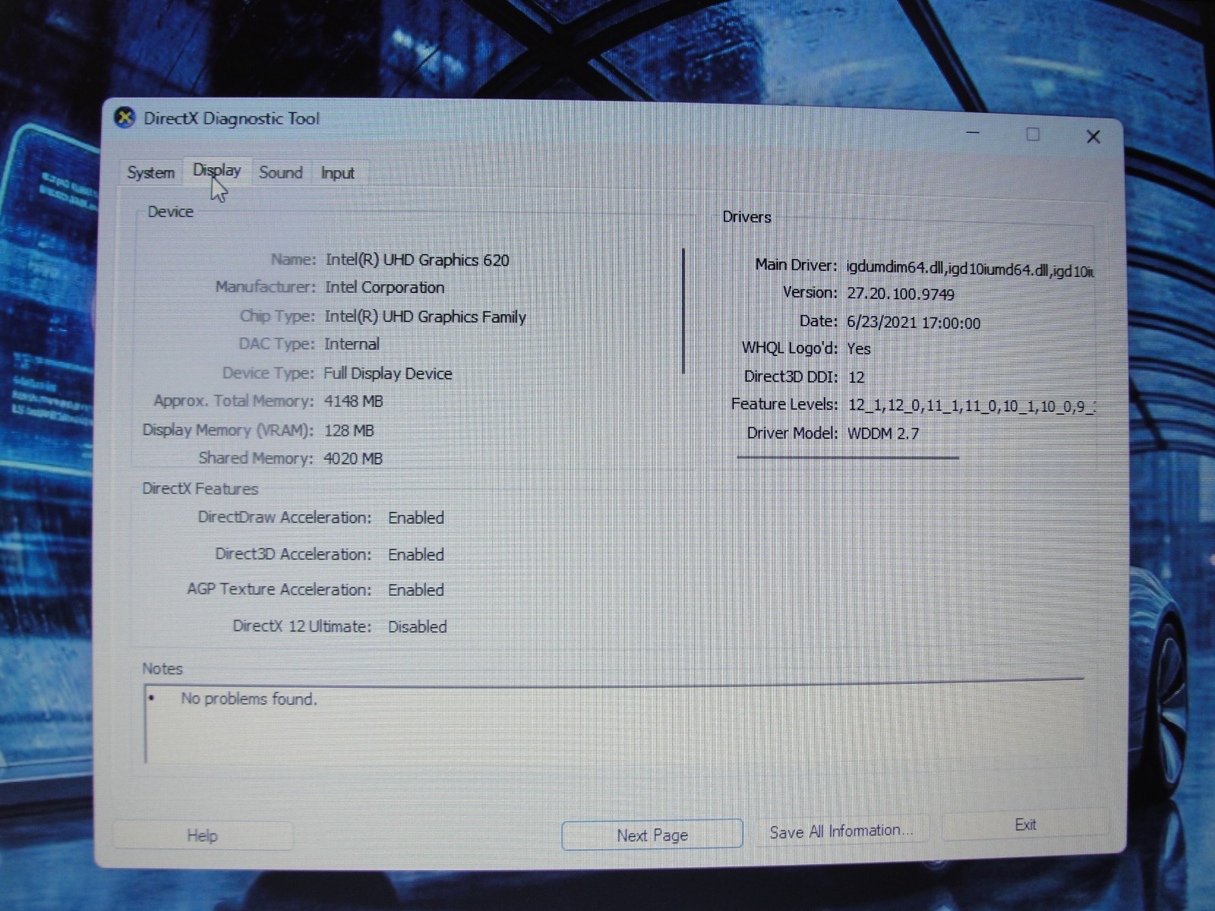Click the Device panel vertical scrollbar
The height and width of the screenshot is (911, 1215).
point(684,311)
